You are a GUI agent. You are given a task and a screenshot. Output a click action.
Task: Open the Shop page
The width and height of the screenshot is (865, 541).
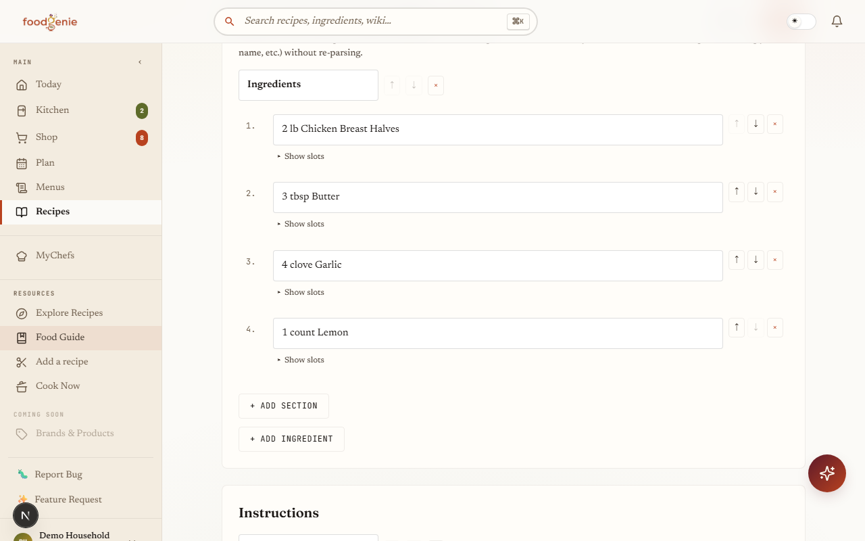pos(81,137)
